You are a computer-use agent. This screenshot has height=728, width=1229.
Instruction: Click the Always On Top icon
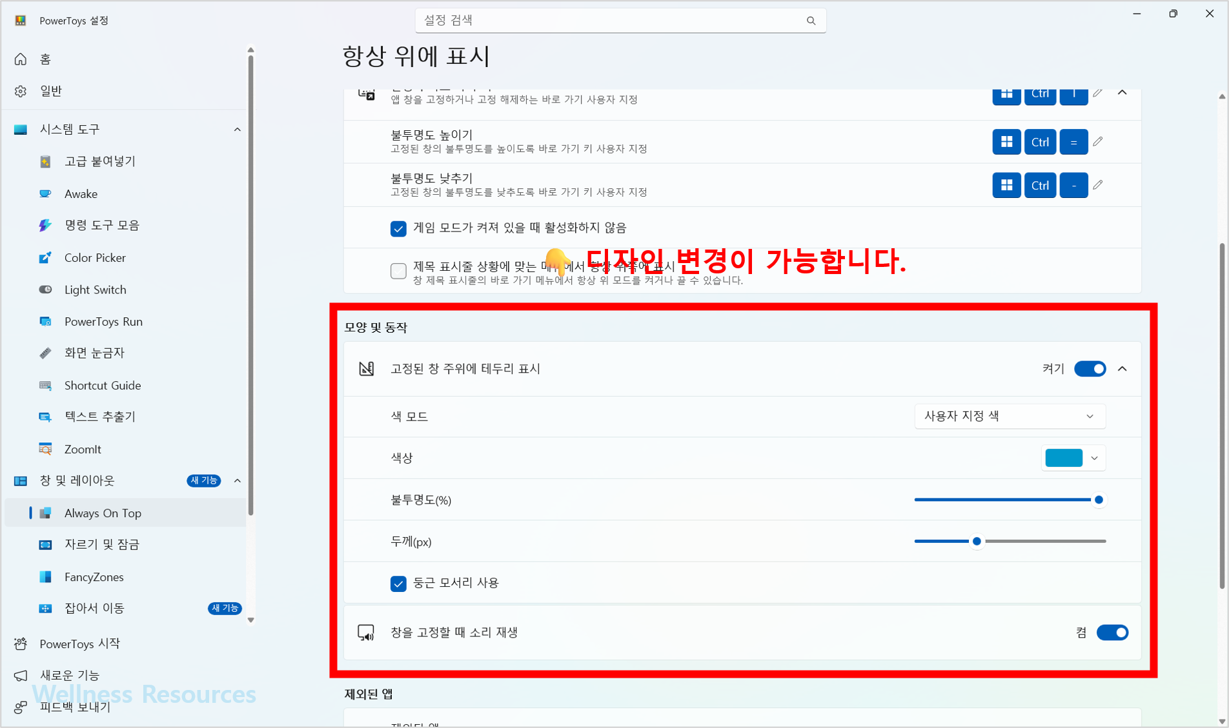point(45,513)
